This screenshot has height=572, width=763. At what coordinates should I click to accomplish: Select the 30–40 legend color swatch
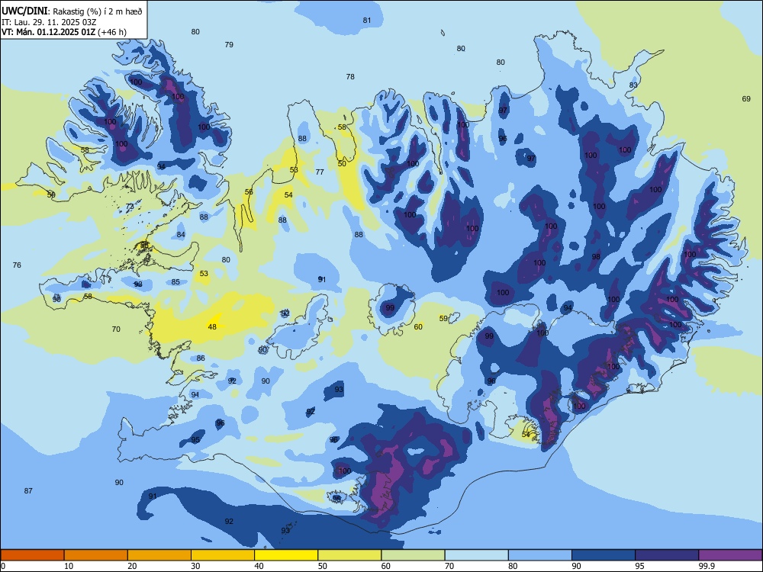click(x=223, y=555)
